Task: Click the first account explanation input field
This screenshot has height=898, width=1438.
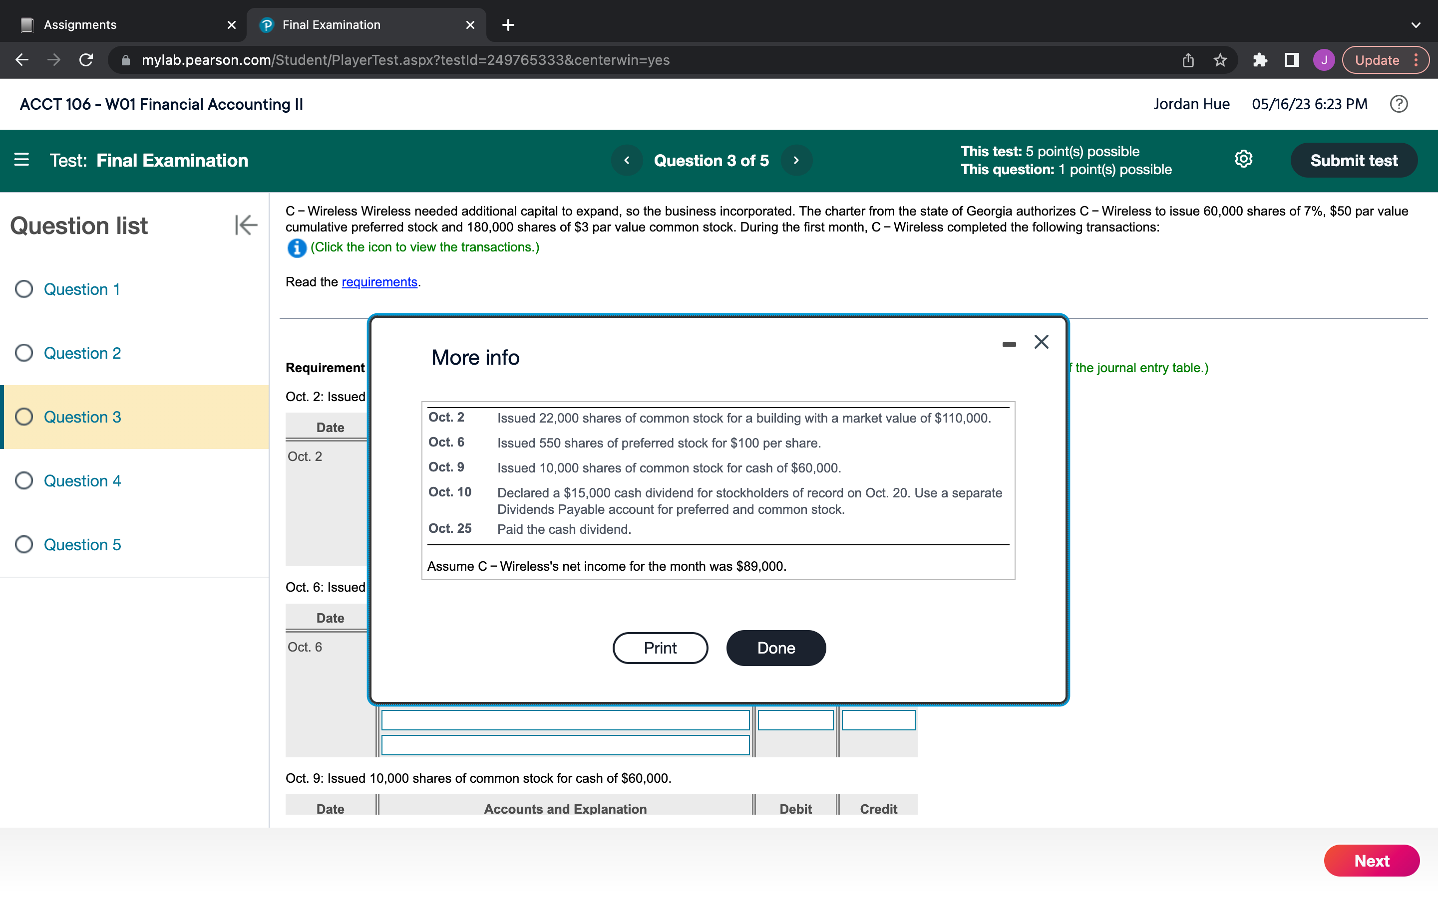Action: coord(565,720)
